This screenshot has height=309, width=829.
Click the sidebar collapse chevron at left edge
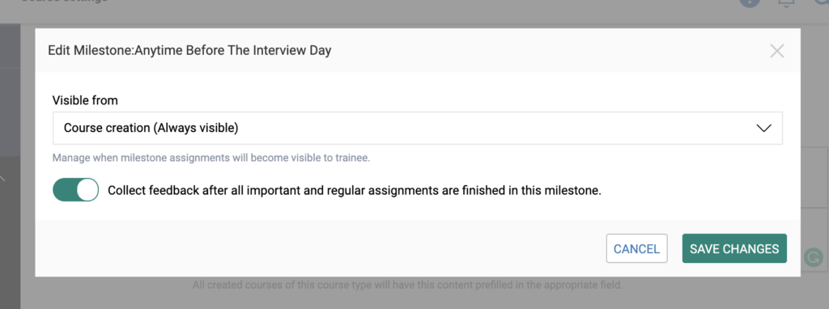click(2, 179)
